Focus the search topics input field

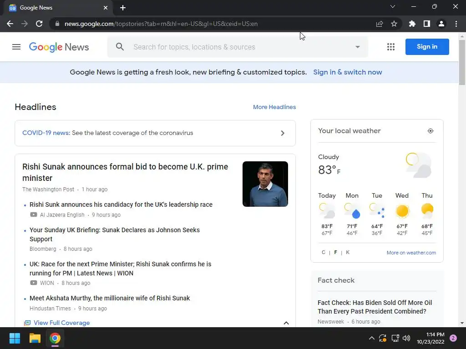click(x=238, y=47)
